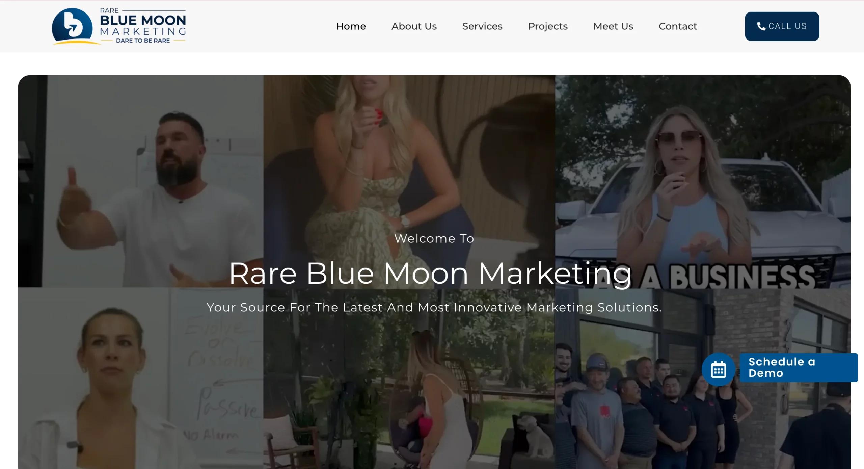The image size is (864, 469).
Task: Open the Home menu item
Action: 351,26
